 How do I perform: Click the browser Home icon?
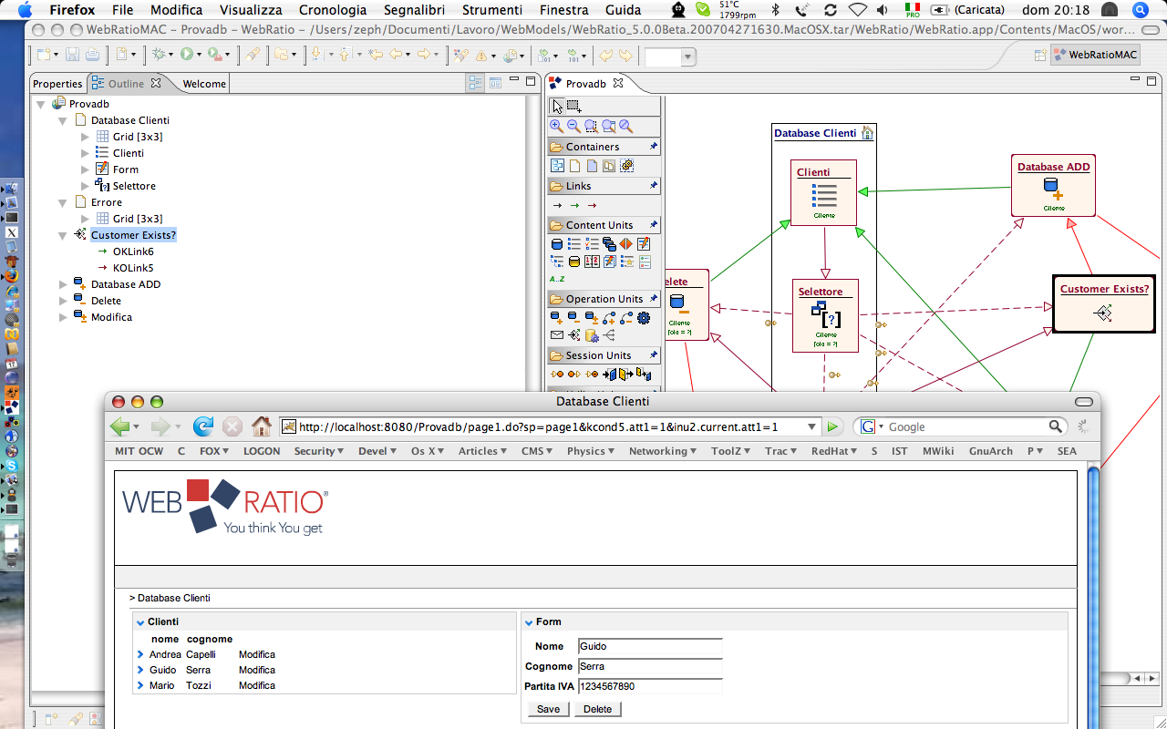[262, 426]
